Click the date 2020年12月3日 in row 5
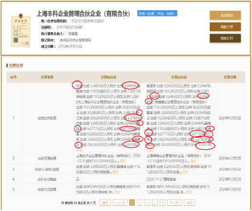252x211 pixels. coord(230,190)
